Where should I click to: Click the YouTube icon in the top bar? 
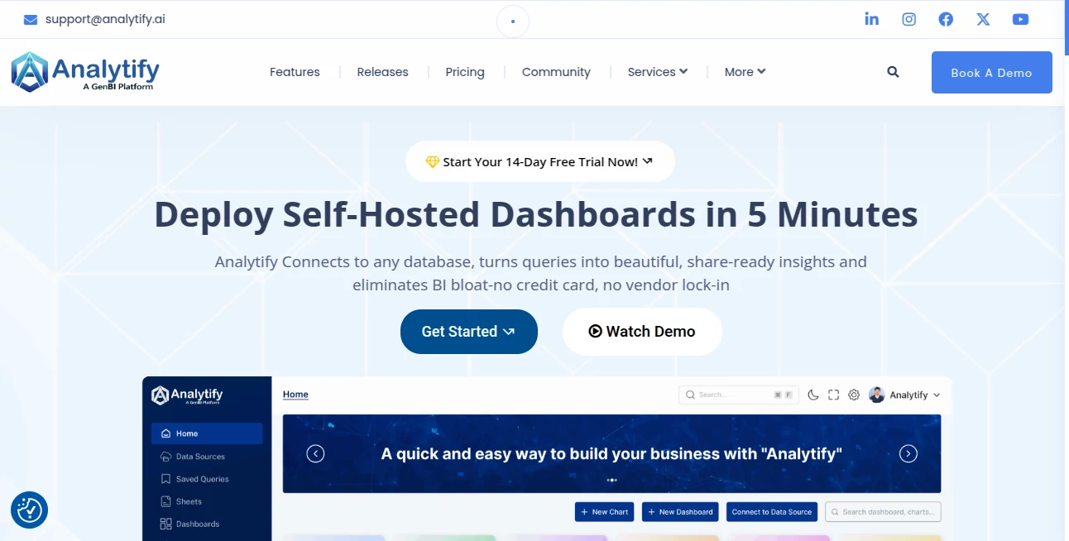[x=1020, y=18]
